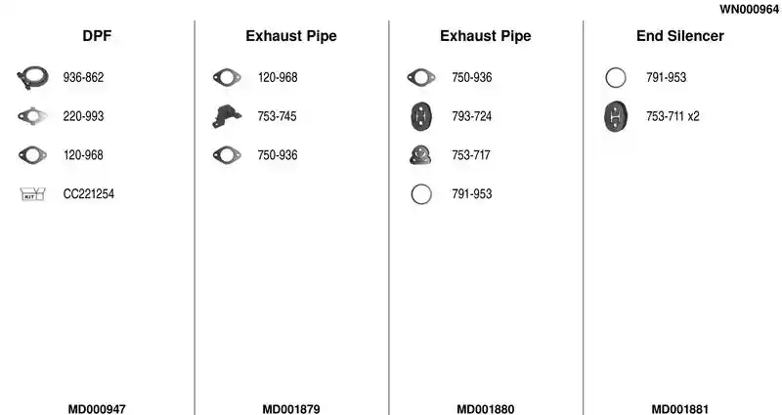Click part code MD001881
The width and height of the screenshot is (782, 415).
pyautogui.click(x=679, y=409)
